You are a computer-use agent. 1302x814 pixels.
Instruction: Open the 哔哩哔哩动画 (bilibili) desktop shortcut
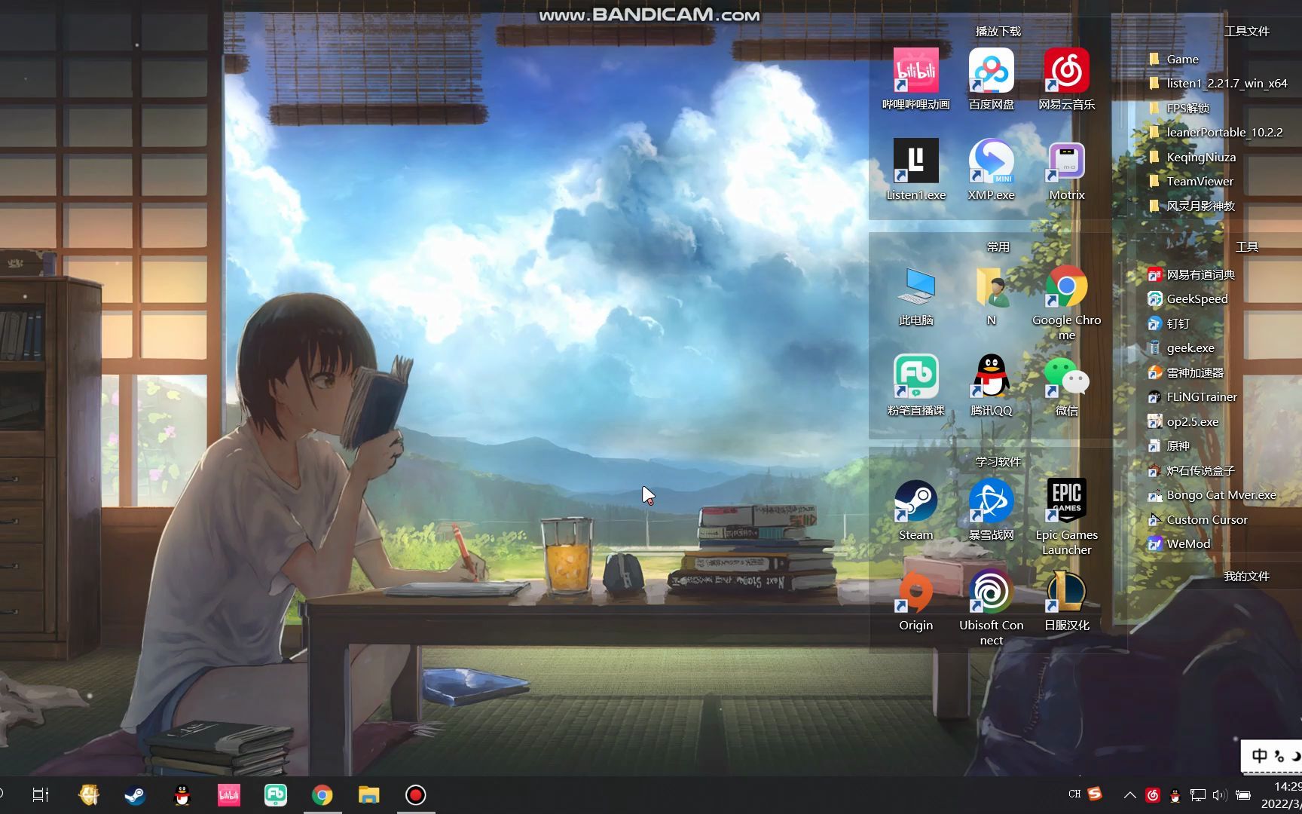pyautogui.click(x=915, y=78)
